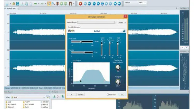Open the Radiohead folder in the file browser
This screenshot has height=109, width=194.
tap(10, 107)
